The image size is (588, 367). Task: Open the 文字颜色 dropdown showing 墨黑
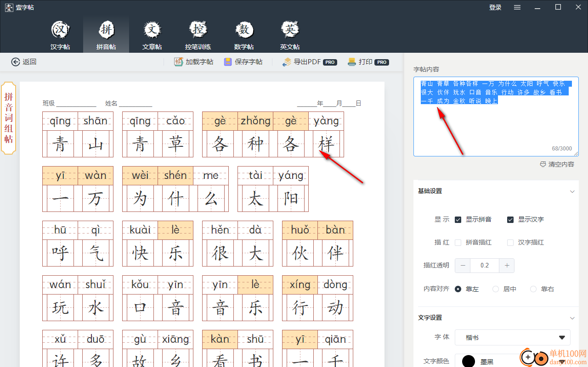(513, 361)
